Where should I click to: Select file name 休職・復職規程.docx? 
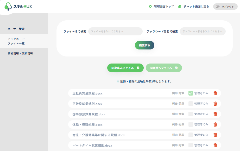pos(87,125)
